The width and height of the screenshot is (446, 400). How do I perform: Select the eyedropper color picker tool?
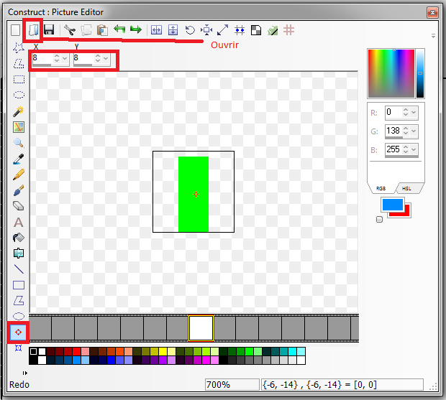pyautogui.click(x=19, y=159)
